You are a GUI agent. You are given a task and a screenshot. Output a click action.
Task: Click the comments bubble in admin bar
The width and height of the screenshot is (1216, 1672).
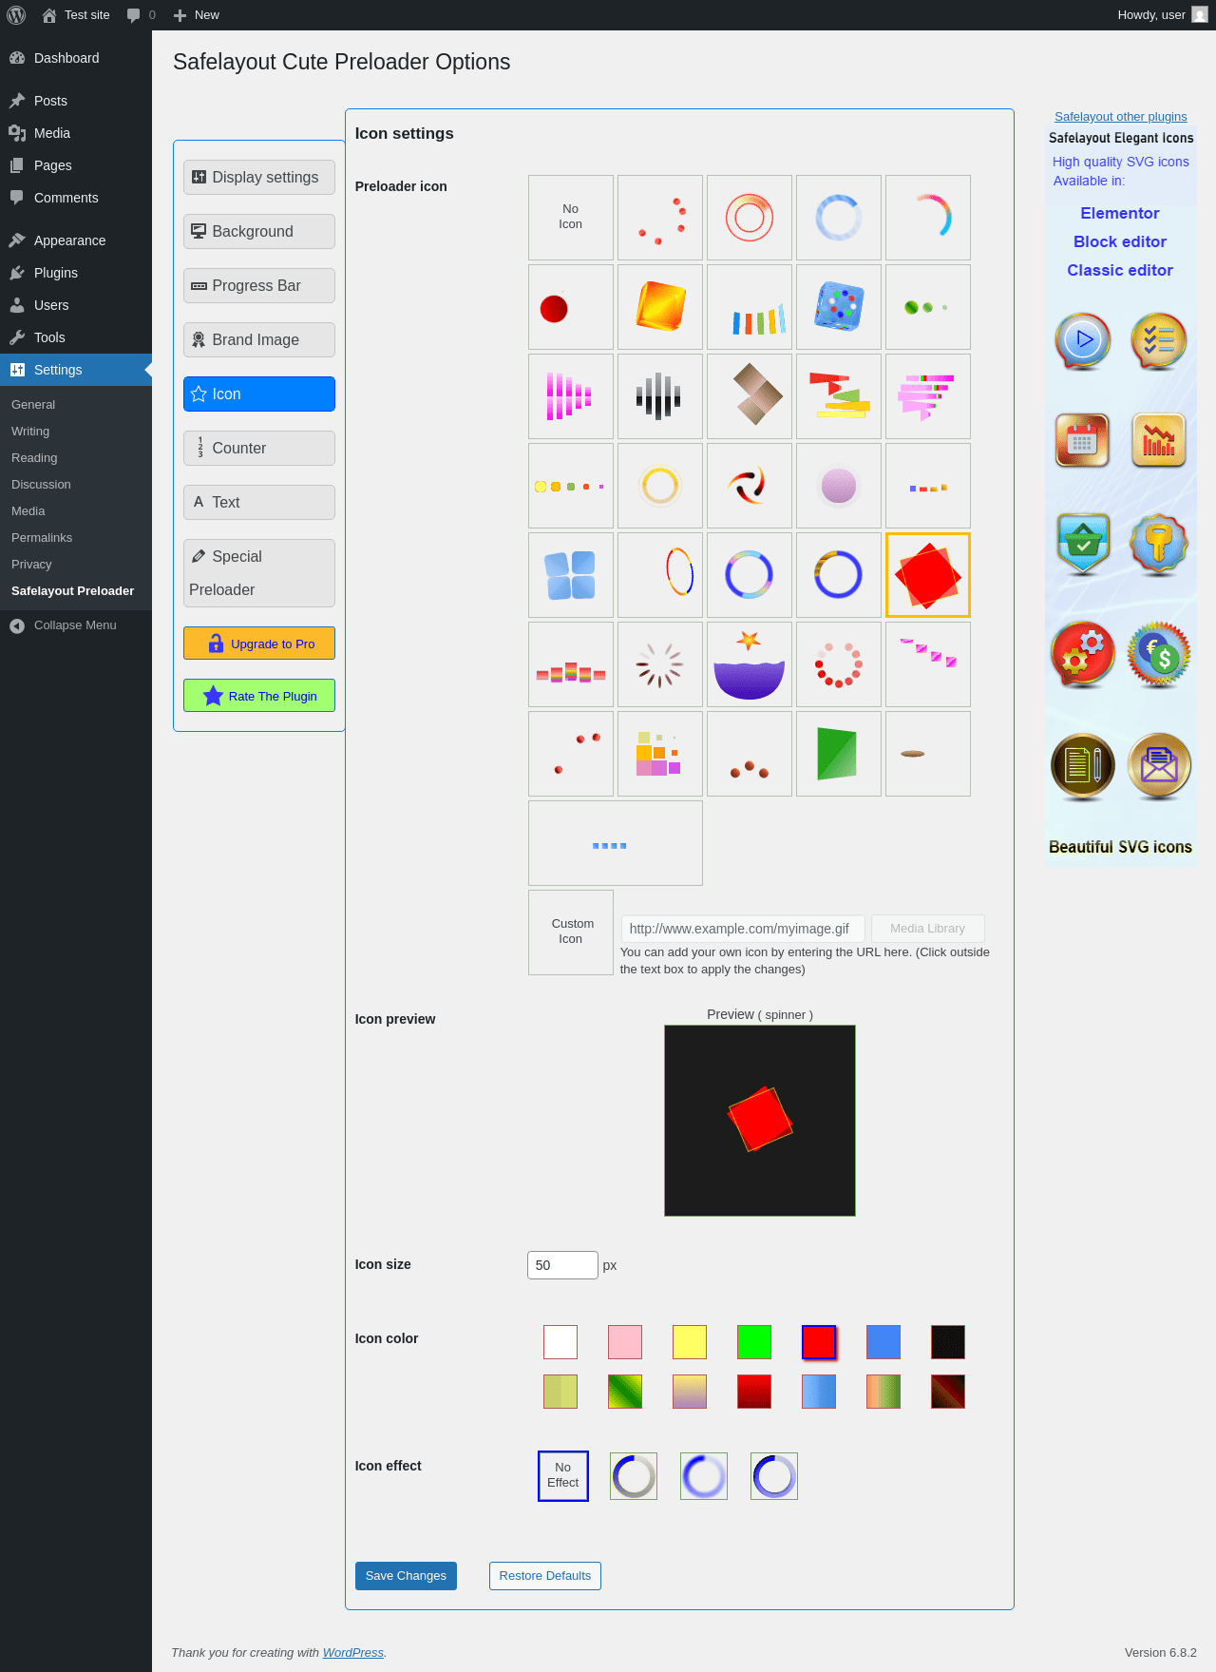142,15
